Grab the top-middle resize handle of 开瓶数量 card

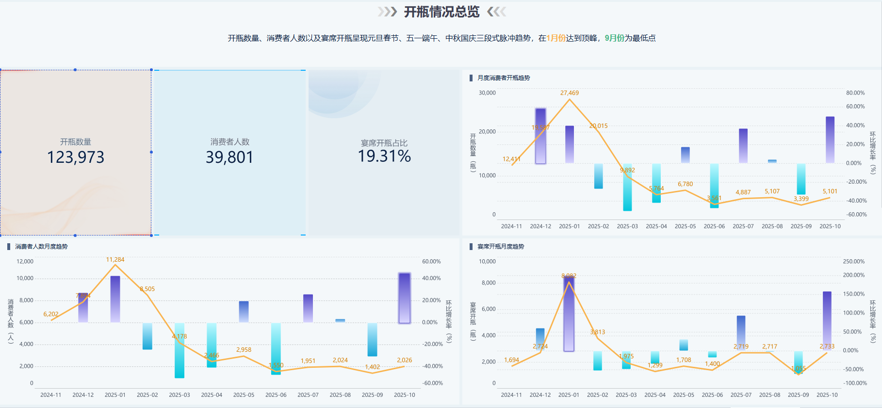pos(75,70)
